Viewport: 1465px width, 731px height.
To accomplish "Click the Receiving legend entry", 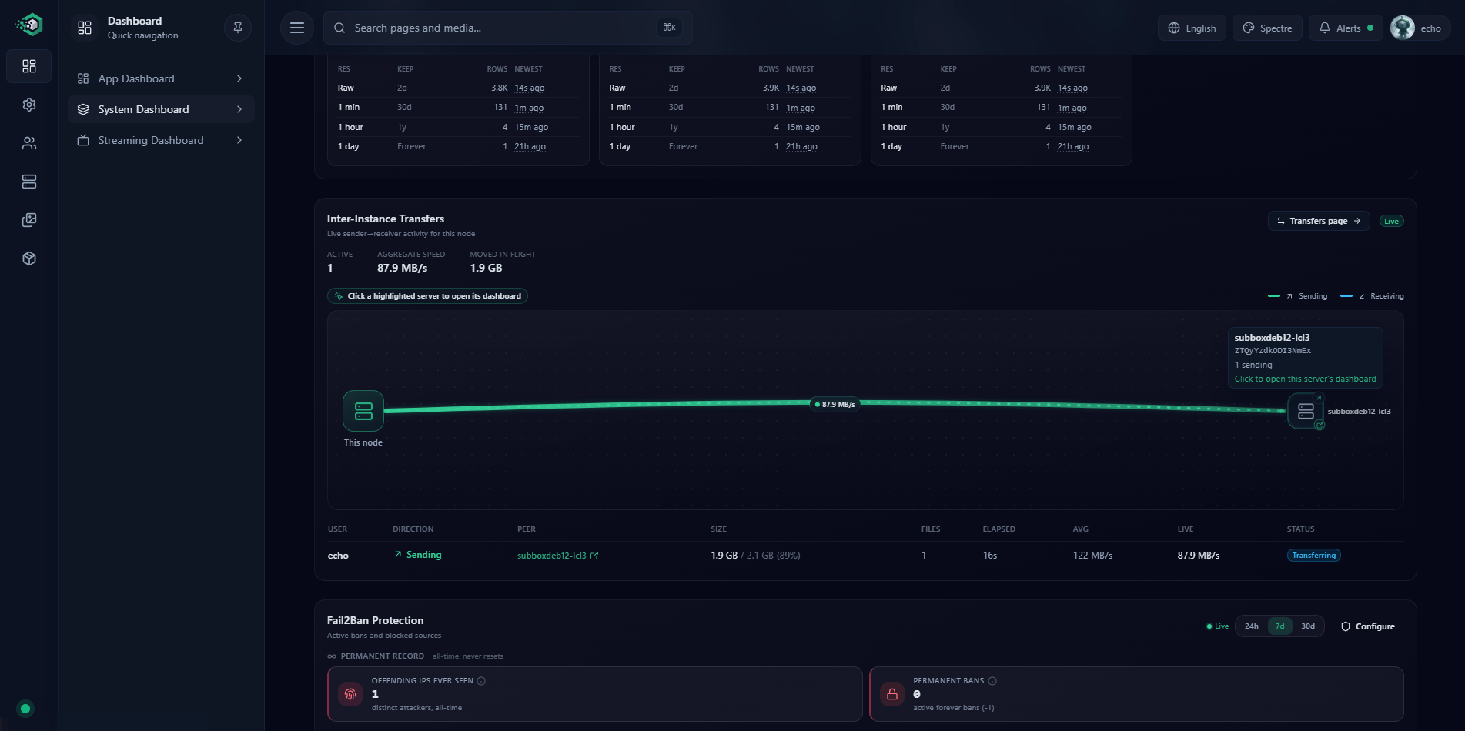I will (x=1372, y=296).
